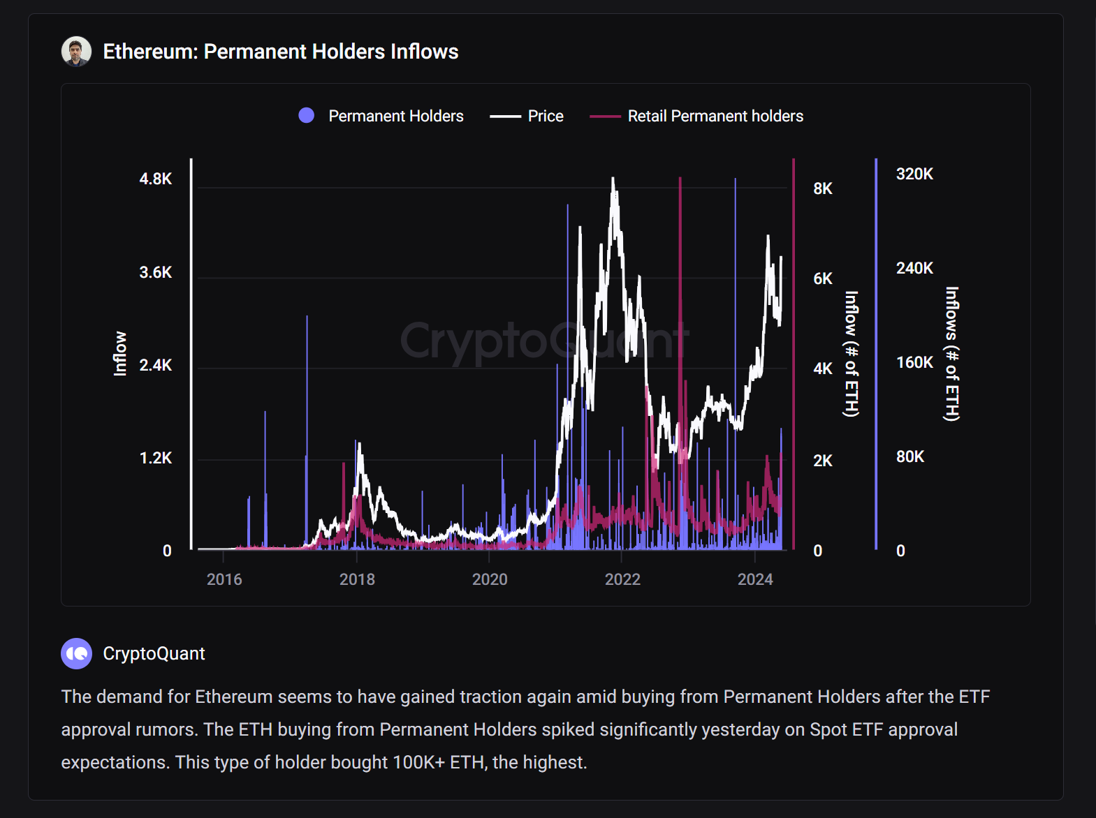The image size is (1096, 818).
Task: Select the 2018 x-axis label
Action: coord(357,579)
